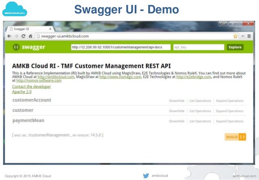Open a new tab button
The width and height of the screenshot is (259, 180).
coord(58,29)
